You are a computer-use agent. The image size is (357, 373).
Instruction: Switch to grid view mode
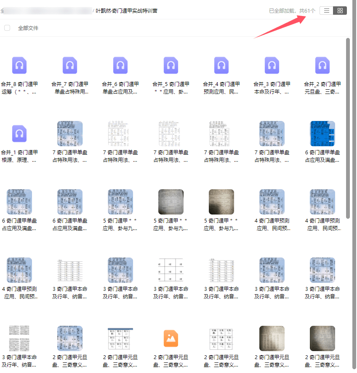[340, 11]
